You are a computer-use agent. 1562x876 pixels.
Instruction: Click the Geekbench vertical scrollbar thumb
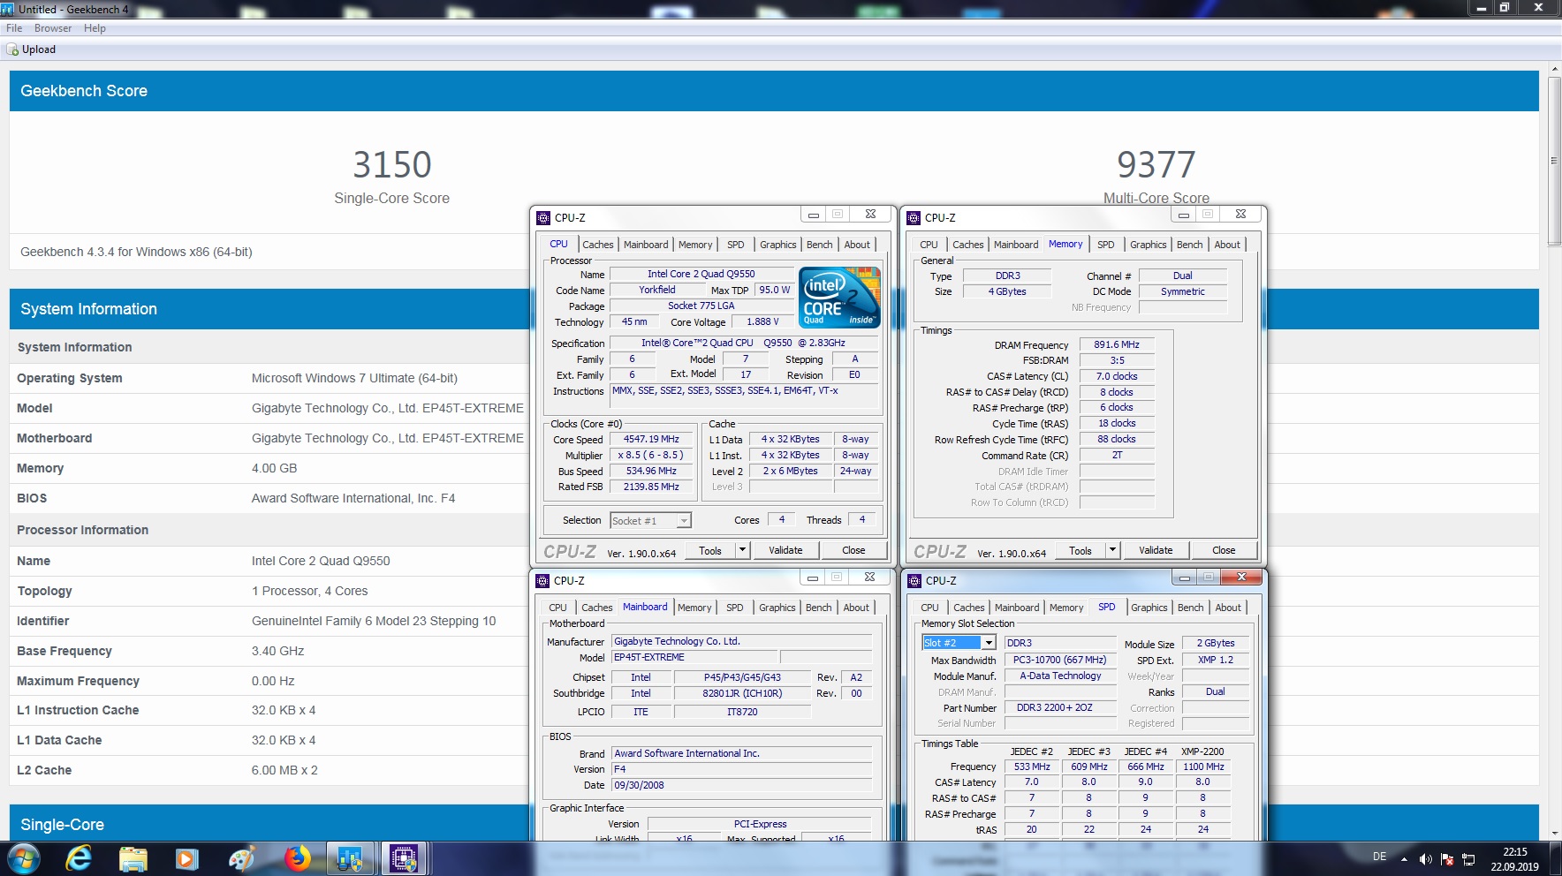click(x=1554, y=161)
